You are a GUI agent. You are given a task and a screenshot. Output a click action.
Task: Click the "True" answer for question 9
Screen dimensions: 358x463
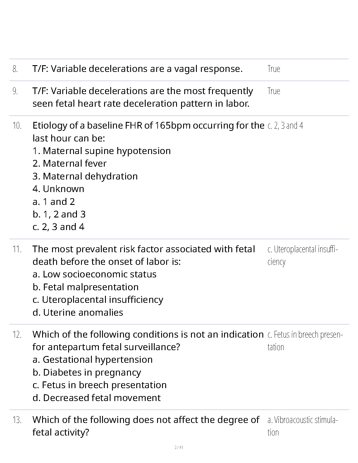pyautogui.click(x=274, y=91)
